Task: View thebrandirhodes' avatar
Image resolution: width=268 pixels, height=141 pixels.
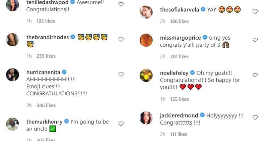Action: pos(12,40)
